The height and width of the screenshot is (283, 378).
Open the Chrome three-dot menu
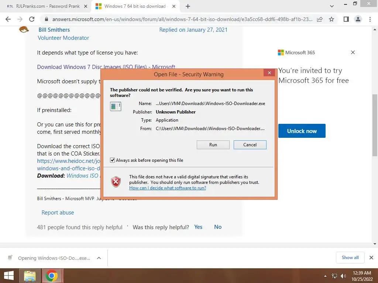point(370,19)
